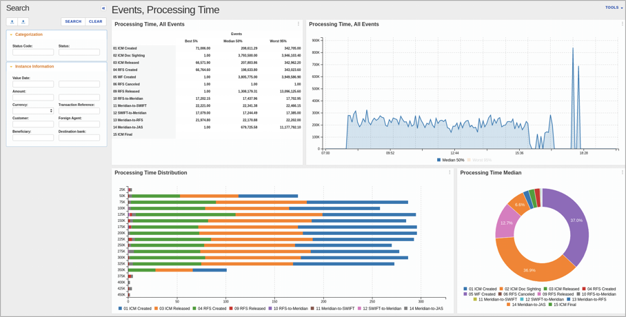Click the CLEAR button
Viewport: 626px width, 317px height.
click(96, 21)
